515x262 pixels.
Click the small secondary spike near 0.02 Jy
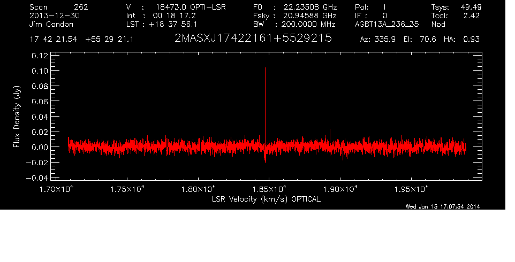[330, 130]
